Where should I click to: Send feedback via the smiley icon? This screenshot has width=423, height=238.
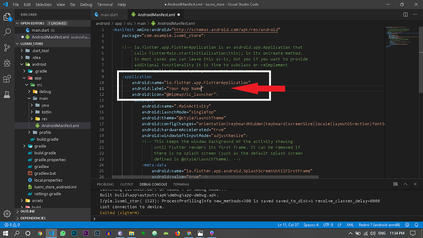[407, 225]
